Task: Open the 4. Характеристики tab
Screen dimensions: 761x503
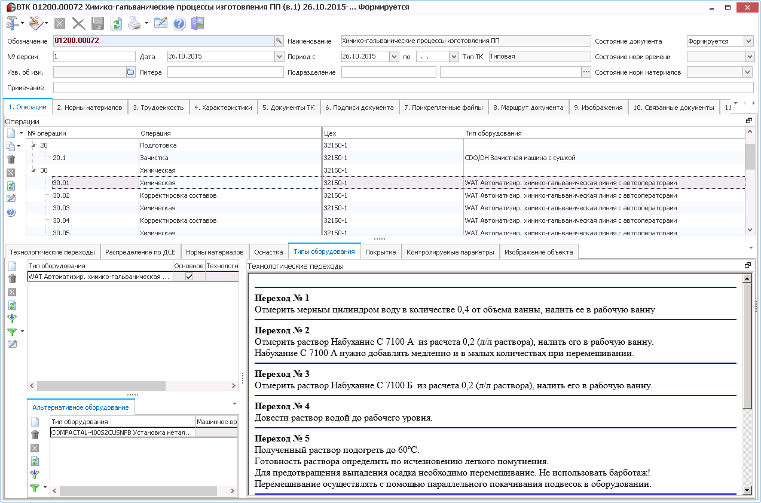Action: [x=223, y=108]
